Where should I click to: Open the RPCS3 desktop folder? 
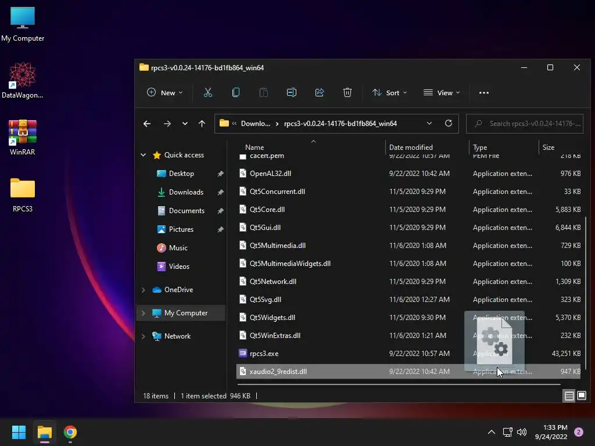(23, 195)
